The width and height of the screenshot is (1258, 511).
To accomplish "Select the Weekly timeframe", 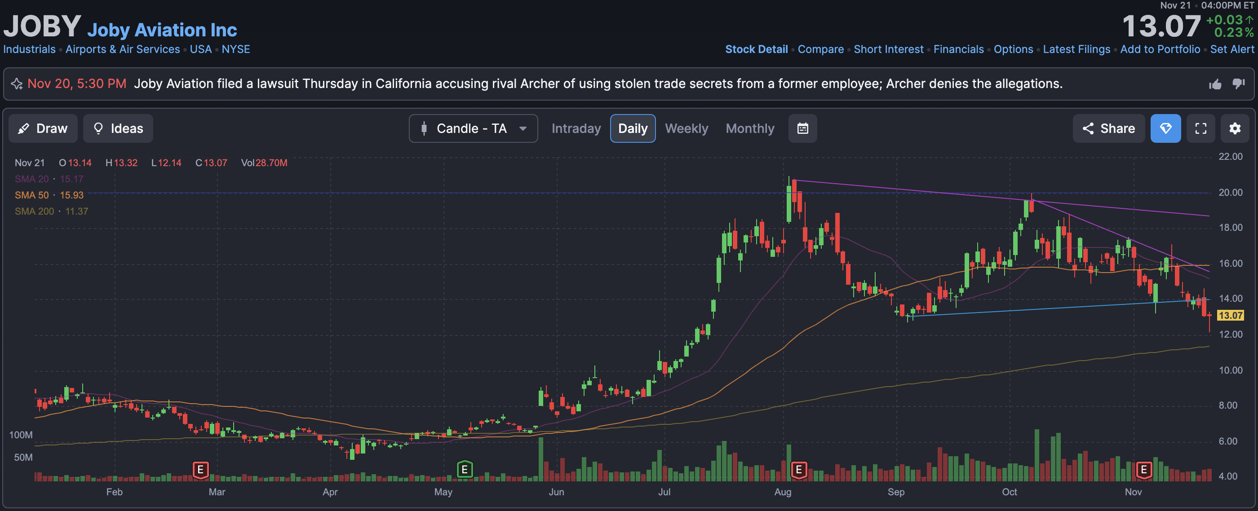I will pos(686,128).
